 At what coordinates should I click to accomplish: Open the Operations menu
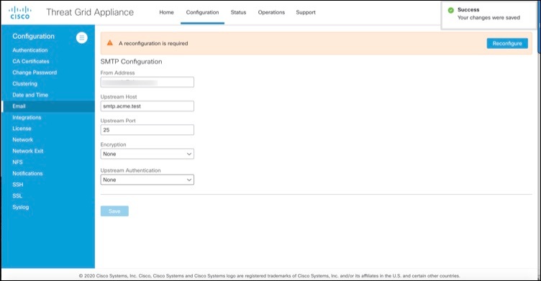(271, 12)
